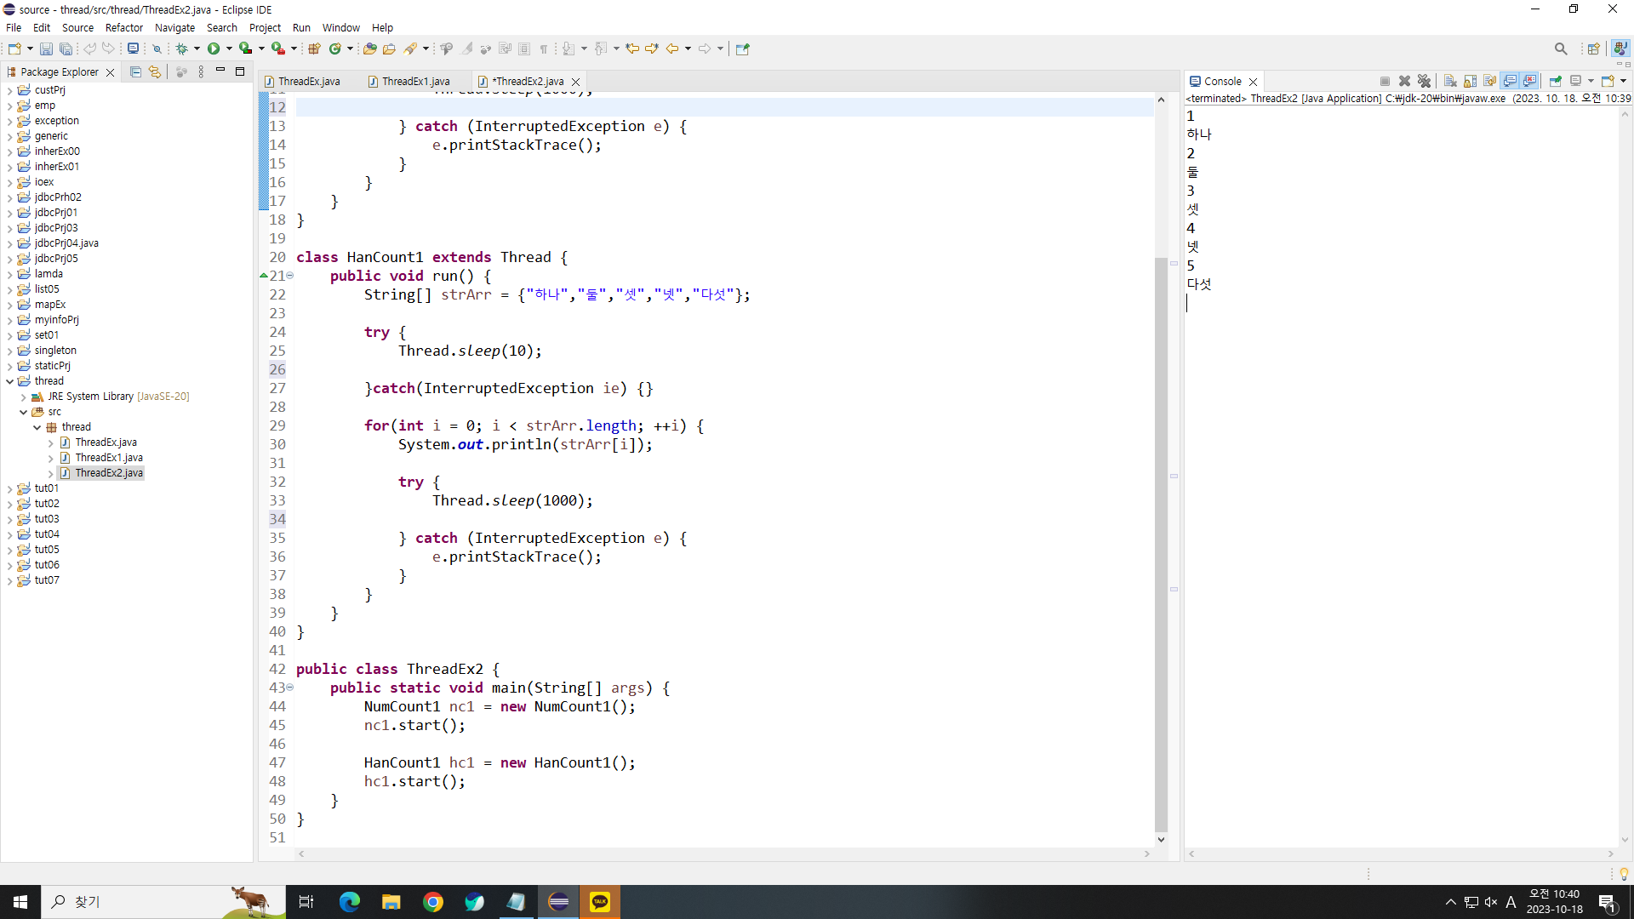Expand the tut01 project node
The image size is (1634, 919).
tap(9, 488)
